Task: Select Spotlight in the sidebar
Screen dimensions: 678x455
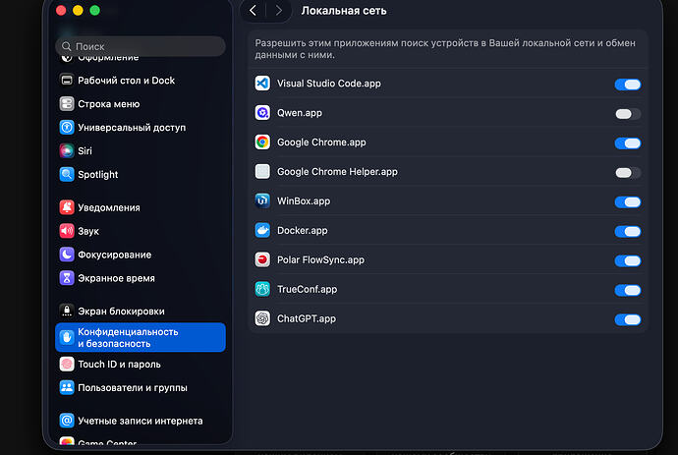Action: point(141,174)
